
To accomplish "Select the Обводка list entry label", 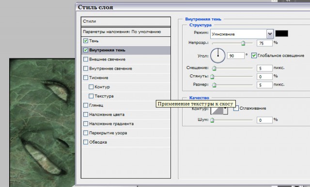I will [x=98, y=142].
